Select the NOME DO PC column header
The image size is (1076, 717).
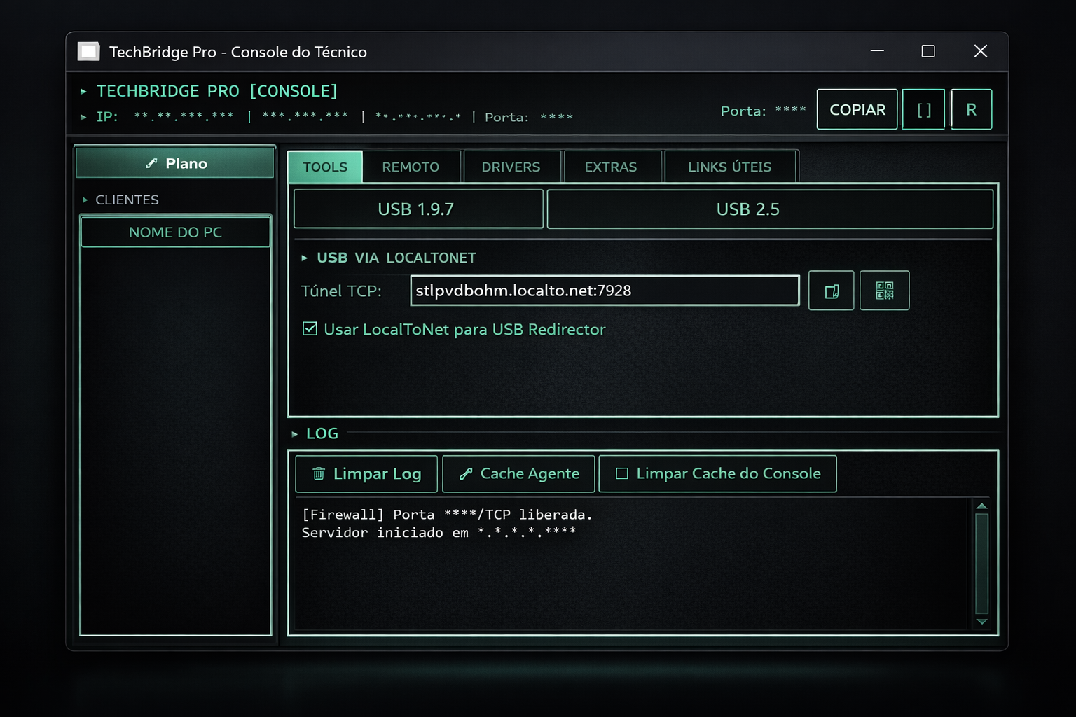(175, 232)
